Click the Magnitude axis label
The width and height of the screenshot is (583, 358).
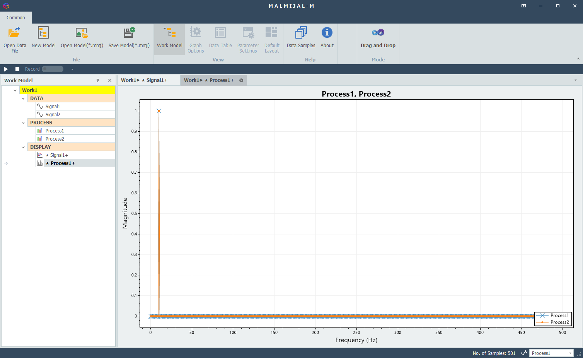125,214
